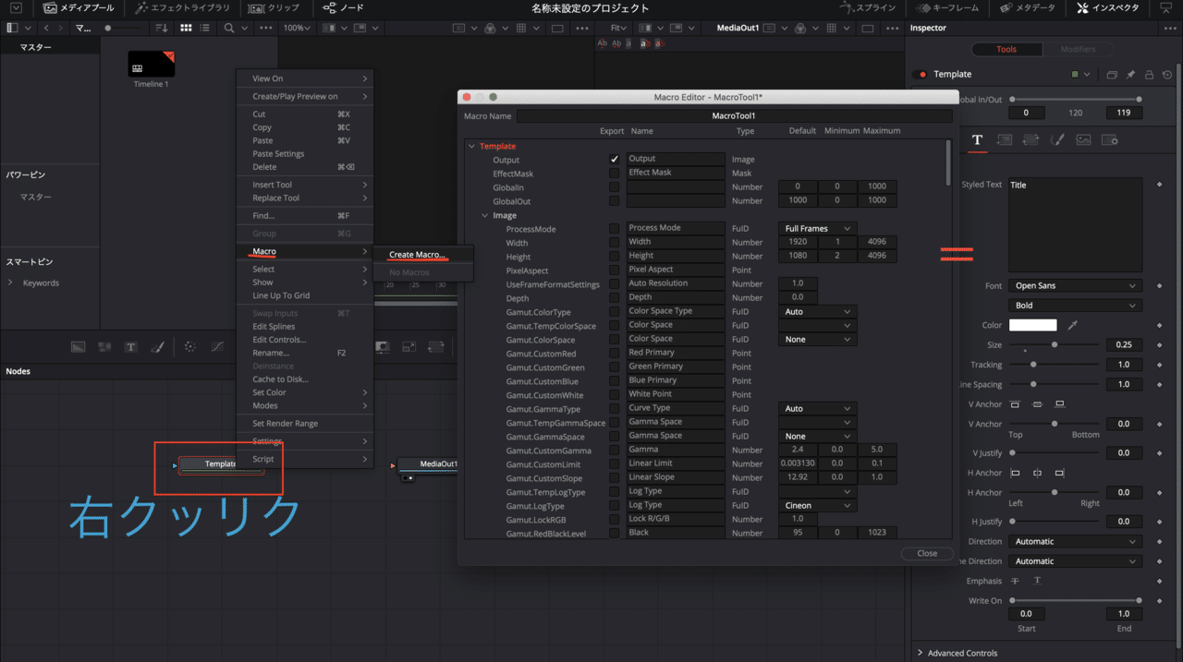
Task: Pick text color with the eyedropper icon
Action: click(1072, 325)
